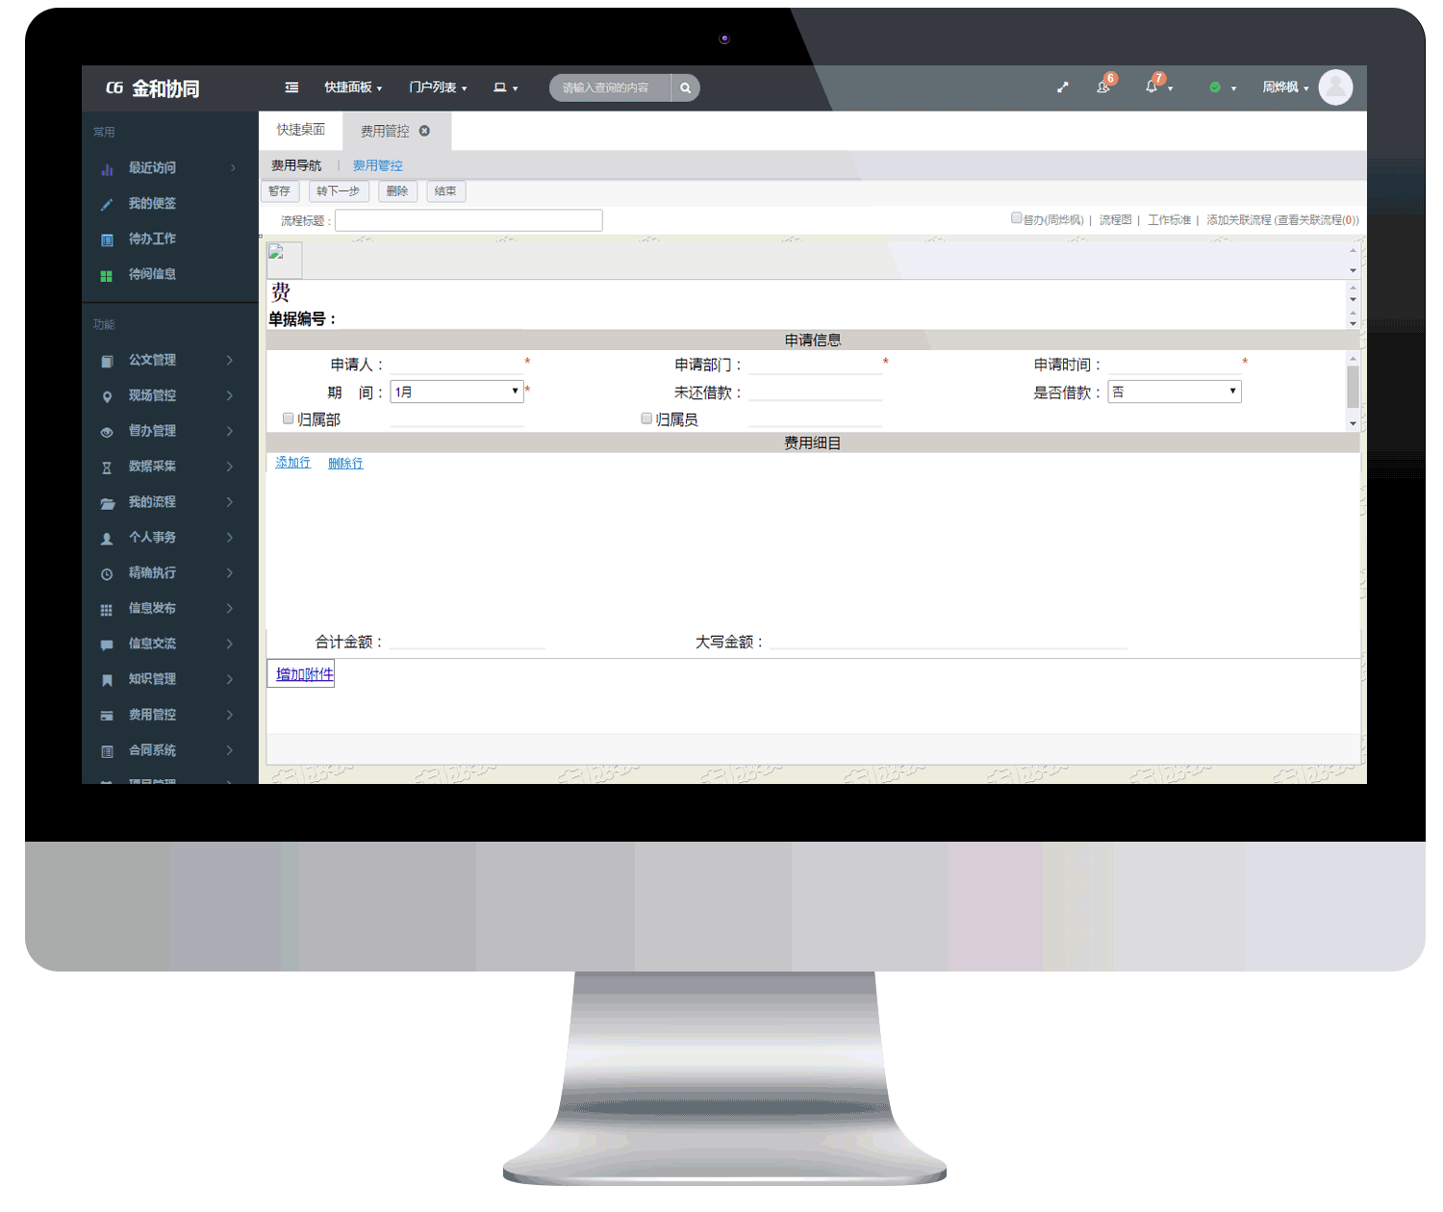Open the 费用导航 sub-tab
Screen dimensions: 1443x1212
click(296, 165)
